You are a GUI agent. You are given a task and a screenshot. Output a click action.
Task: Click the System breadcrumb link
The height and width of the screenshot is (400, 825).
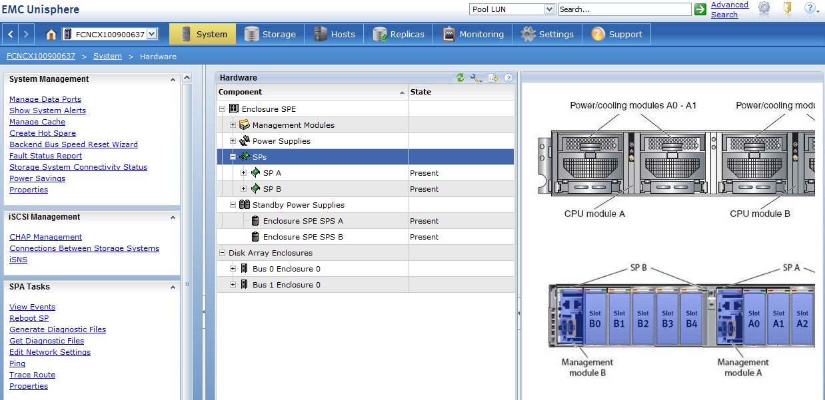tap(107, 56)
